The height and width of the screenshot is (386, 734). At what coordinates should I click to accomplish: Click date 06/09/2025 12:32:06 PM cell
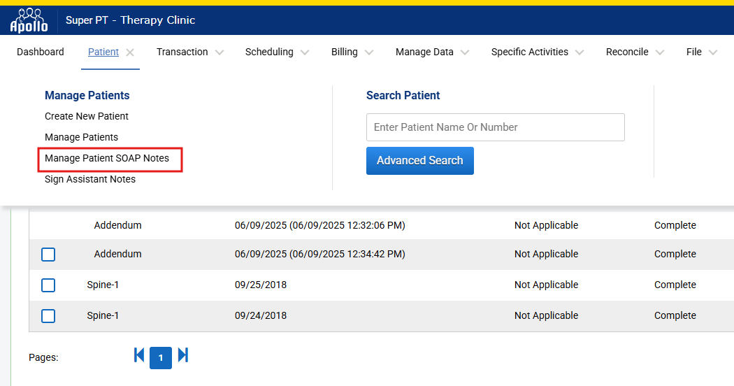319,225
